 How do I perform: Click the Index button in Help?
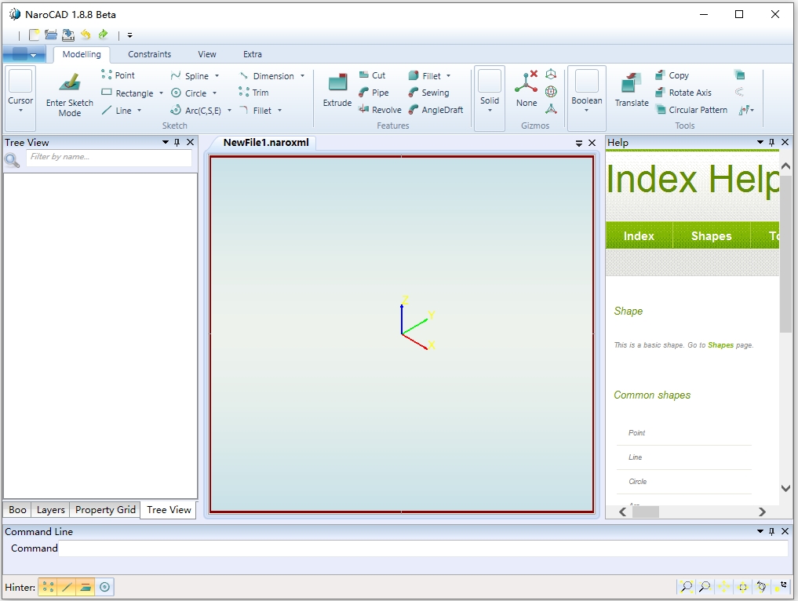[639, 235]
